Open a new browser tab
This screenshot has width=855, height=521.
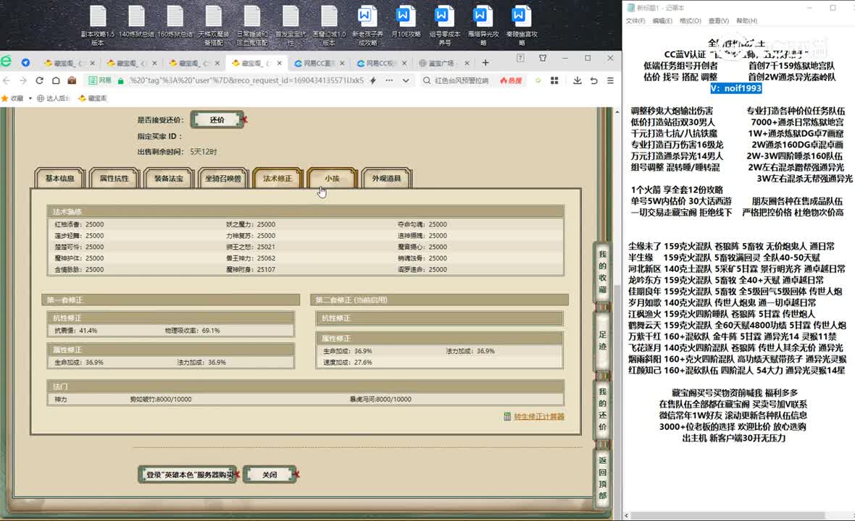(x=485, y=63)
